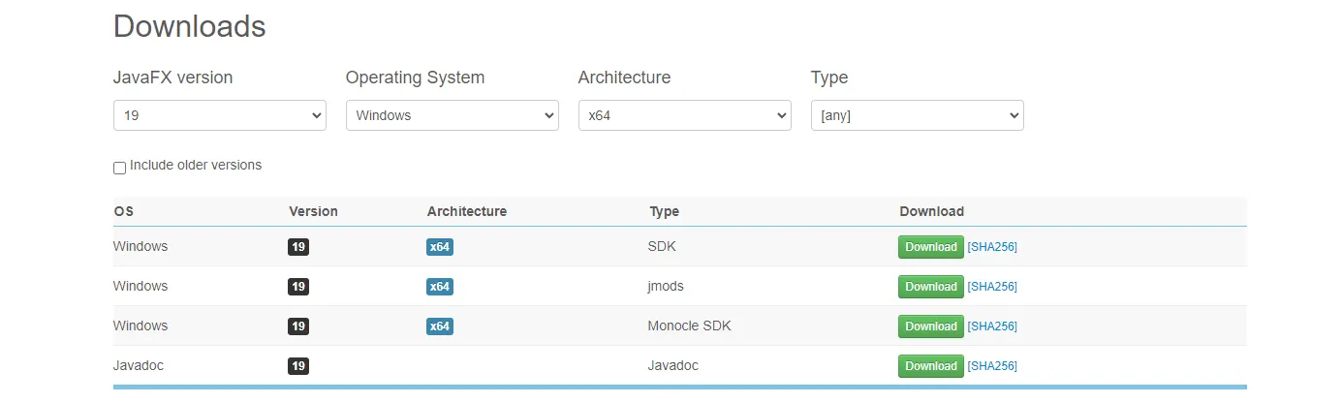1342x403 pixels.
Task: Open the Architecture dropdown
Action: (685, 115)
